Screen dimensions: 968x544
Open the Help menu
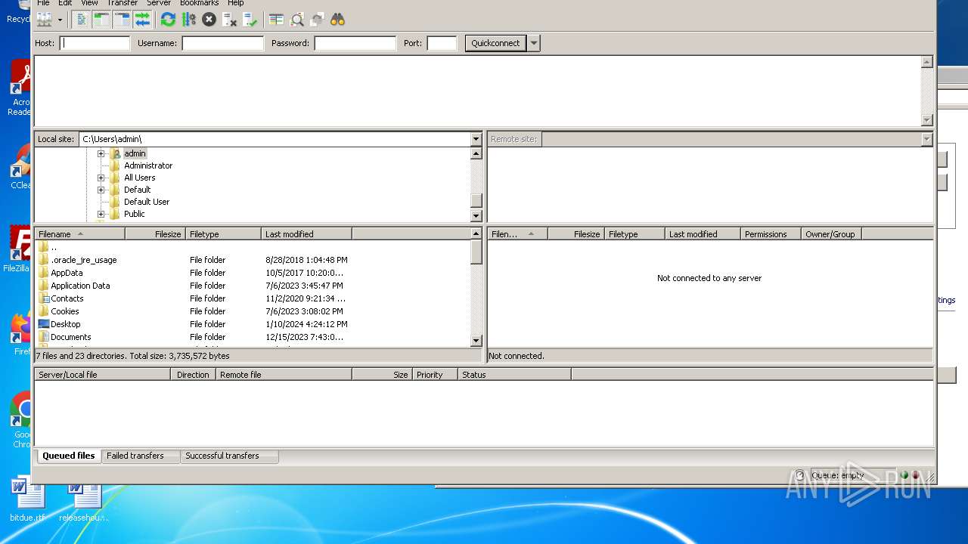click(x=236, y=3)
